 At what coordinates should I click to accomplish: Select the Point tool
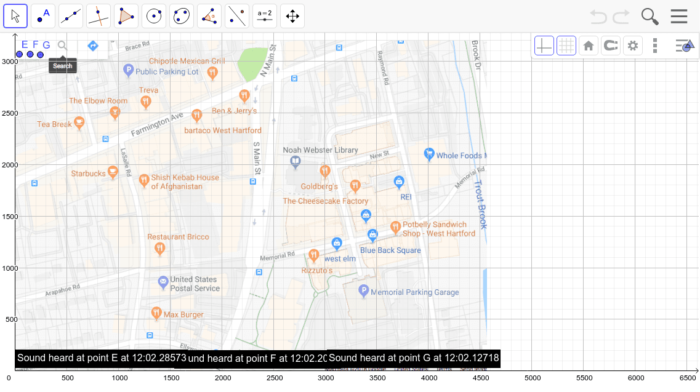click(x=43, y=16)
